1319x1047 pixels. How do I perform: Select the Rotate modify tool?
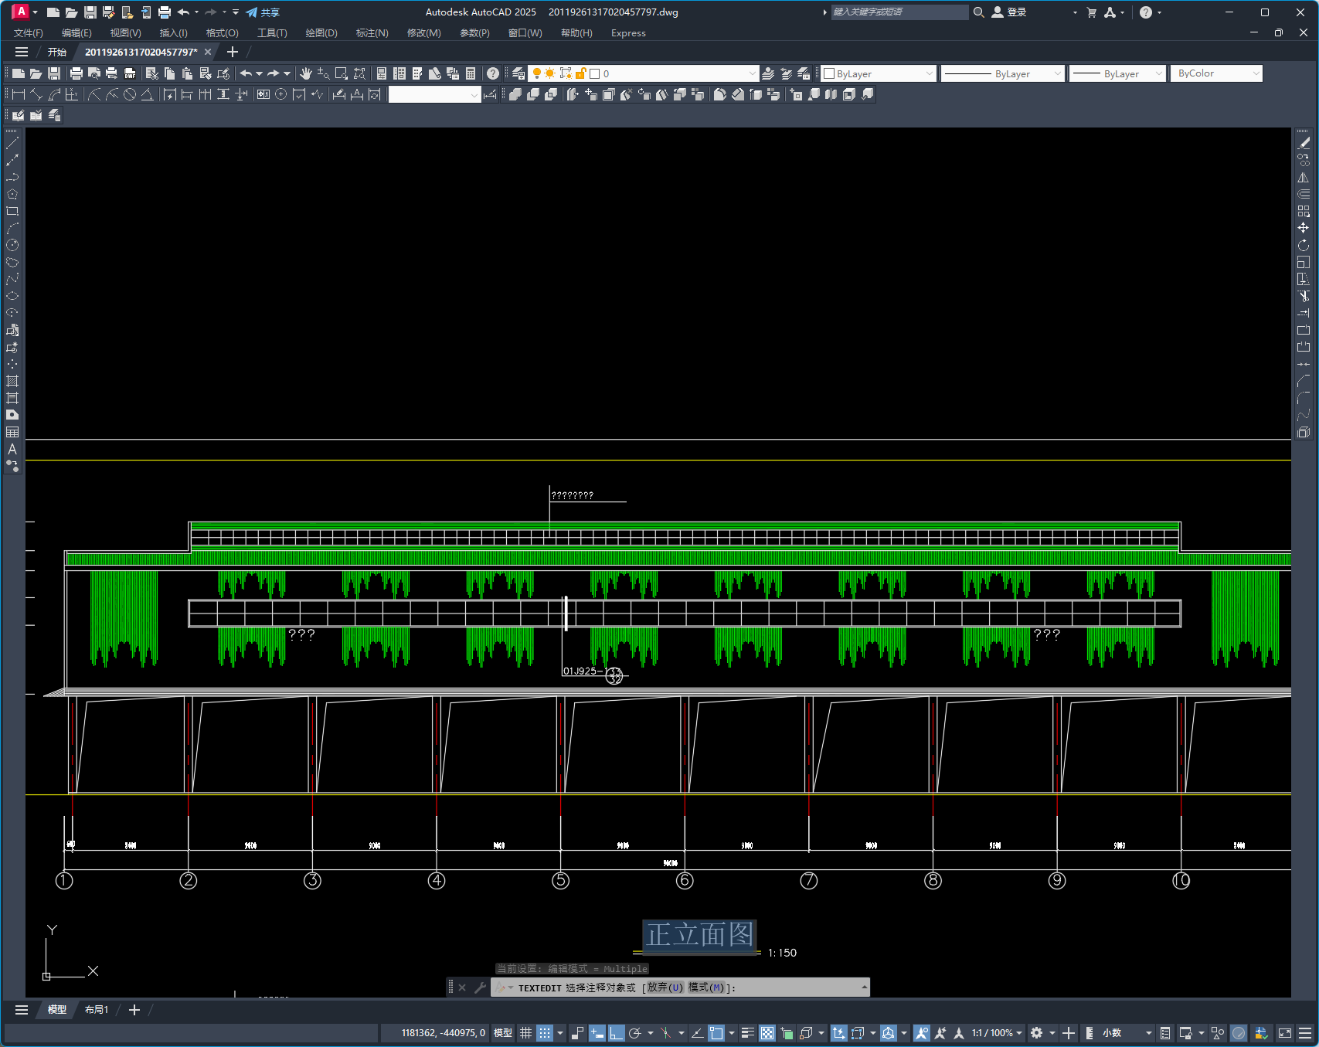click(1304, 245)
